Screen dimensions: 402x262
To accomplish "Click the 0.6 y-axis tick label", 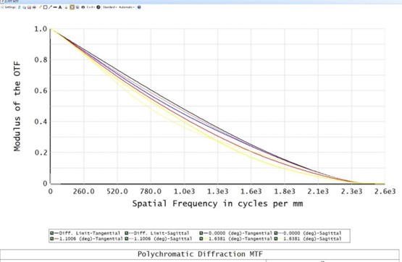I will [x=41, y=90].
